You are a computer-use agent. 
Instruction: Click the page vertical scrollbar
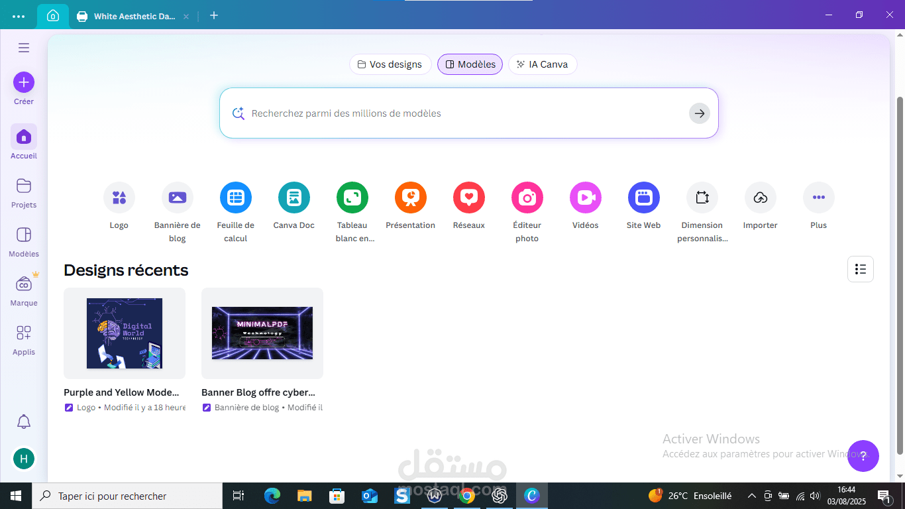(x=900, y=275)
